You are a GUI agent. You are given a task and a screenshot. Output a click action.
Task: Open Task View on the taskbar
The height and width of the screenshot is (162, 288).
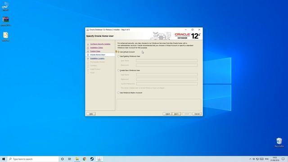(x=70, y=159)
